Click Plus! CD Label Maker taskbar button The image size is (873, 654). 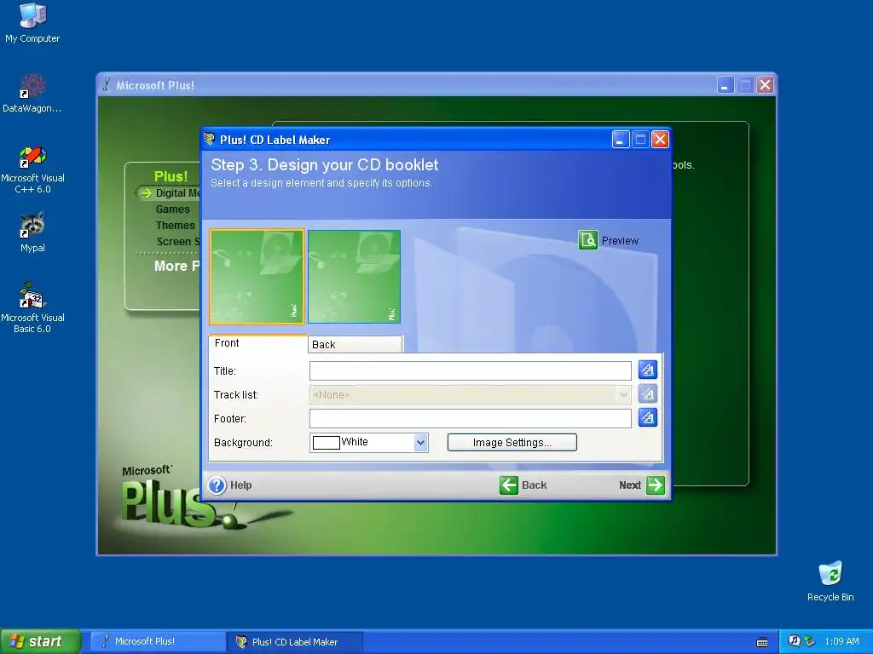click(295, 642)
